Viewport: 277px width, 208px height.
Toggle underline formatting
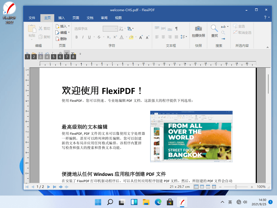89,37
